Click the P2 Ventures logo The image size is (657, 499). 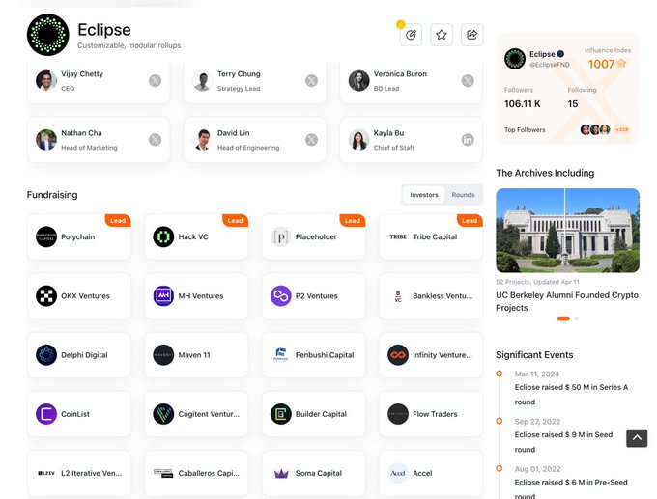tap(281, 295)
